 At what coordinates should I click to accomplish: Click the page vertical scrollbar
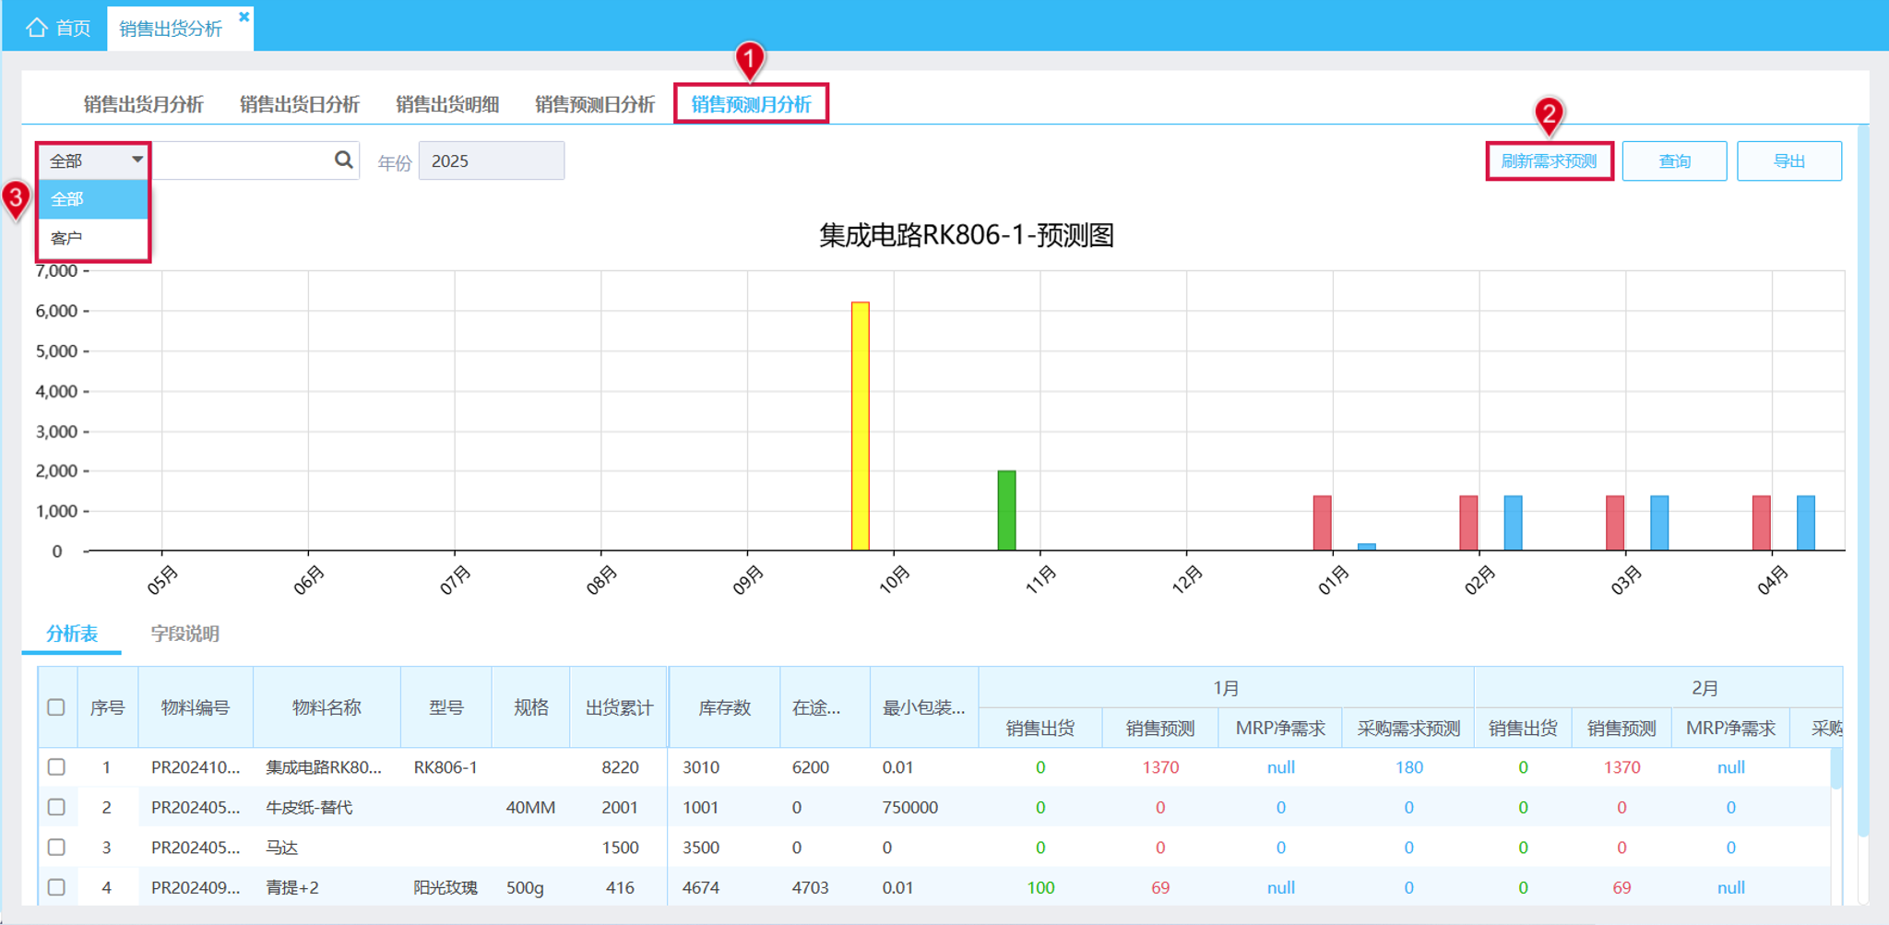pos(1863,480)
